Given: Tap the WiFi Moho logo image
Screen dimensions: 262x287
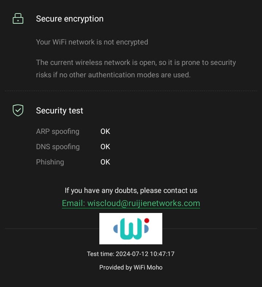Looking at the screenshot, I should tap(131, 229).
